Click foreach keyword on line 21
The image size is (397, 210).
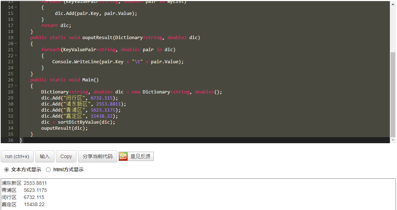coord(51,50)
